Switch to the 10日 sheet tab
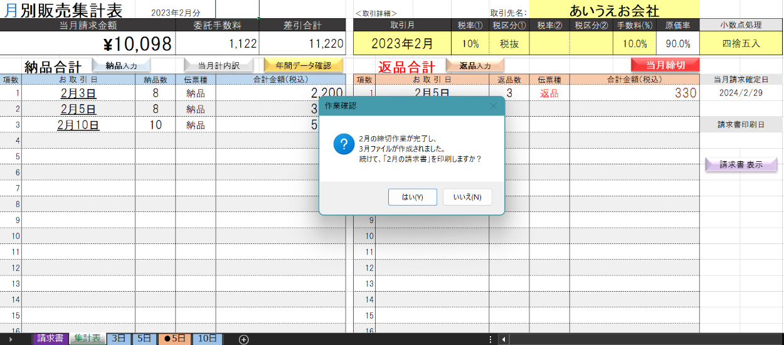The image size is (784, 345). pos(207,338)
